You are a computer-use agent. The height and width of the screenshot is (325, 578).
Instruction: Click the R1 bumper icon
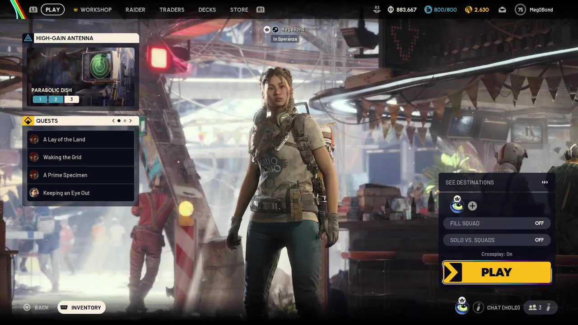(260, 9)
